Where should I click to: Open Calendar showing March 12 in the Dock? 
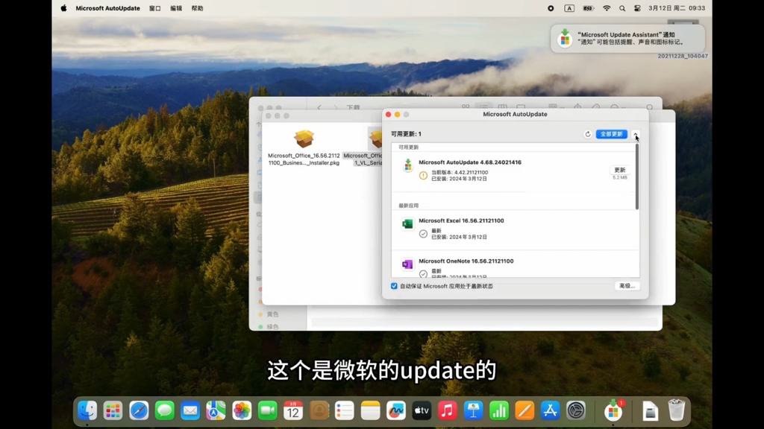[292, 410]
